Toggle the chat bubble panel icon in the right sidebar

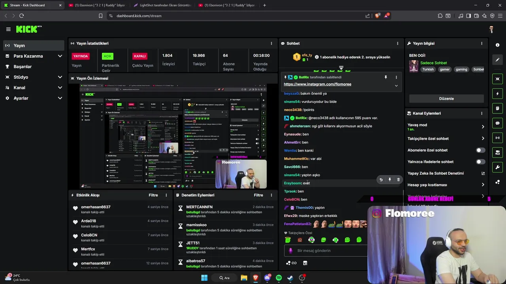[497, 123]
